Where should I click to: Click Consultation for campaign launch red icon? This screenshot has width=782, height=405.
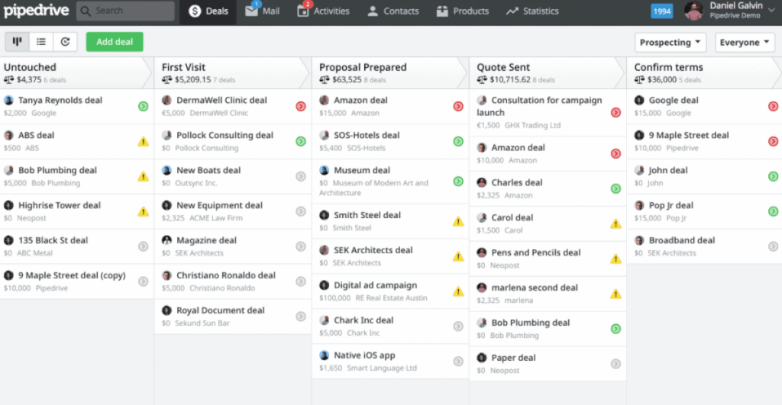(616, 113)
